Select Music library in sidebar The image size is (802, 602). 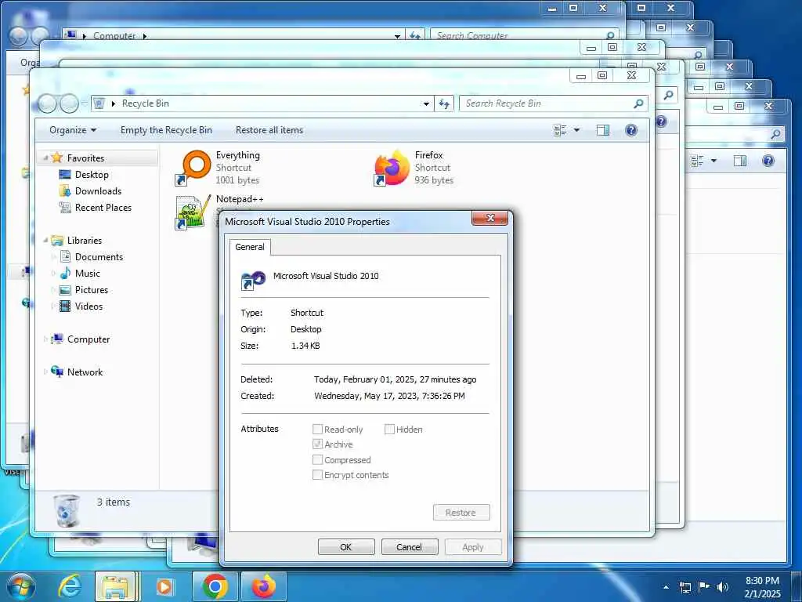[87, 274]
